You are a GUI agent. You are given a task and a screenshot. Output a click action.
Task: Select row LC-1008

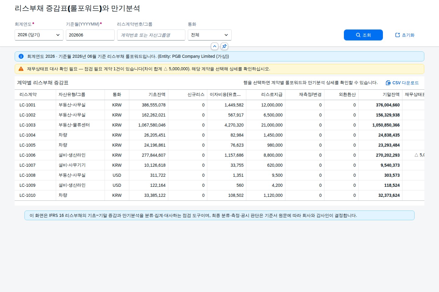(x=220, y=175)
